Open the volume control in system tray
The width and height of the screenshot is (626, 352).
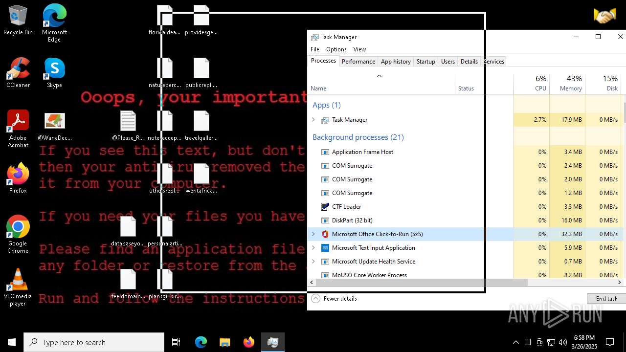coord(563,342)
